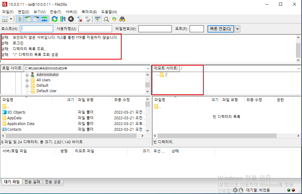Switch to 전송 성공 tab
302x194 pixels.
tap(53, 182)
